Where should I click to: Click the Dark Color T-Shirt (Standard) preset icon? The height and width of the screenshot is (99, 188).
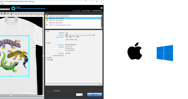(x=47, y=20)
